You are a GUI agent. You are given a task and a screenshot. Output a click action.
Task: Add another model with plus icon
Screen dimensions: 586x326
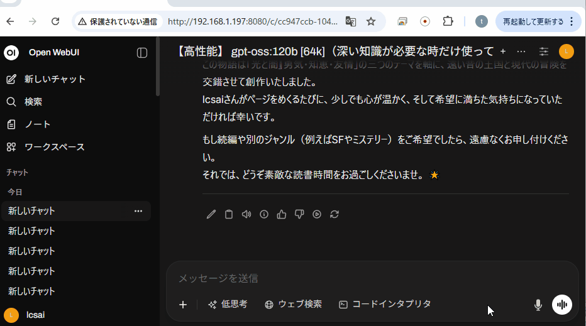(503, 52)
